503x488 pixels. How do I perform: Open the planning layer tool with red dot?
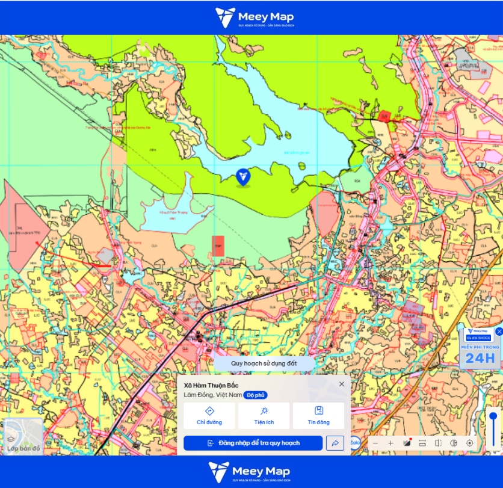(x=407, y=443)
